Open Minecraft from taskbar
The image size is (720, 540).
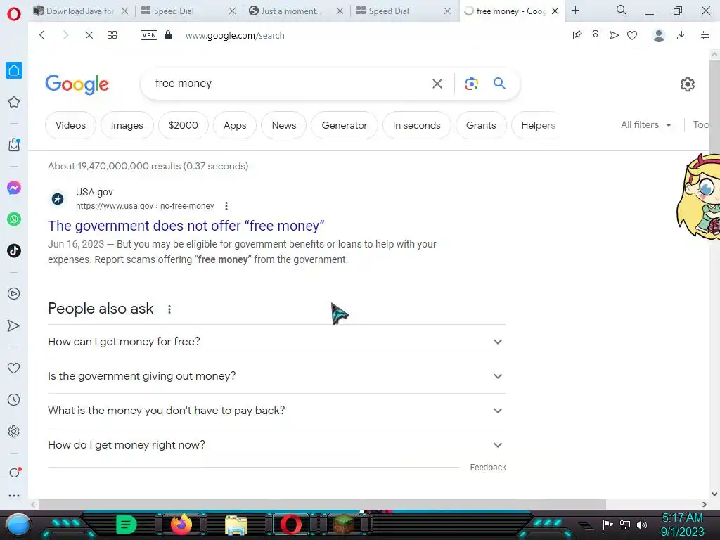click(343, 525)
